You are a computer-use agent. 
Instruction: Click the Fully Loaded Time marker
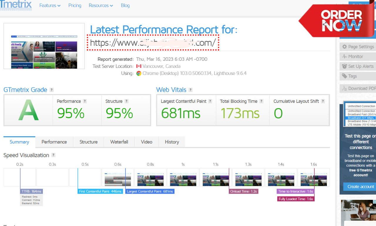tap(296, 199)
